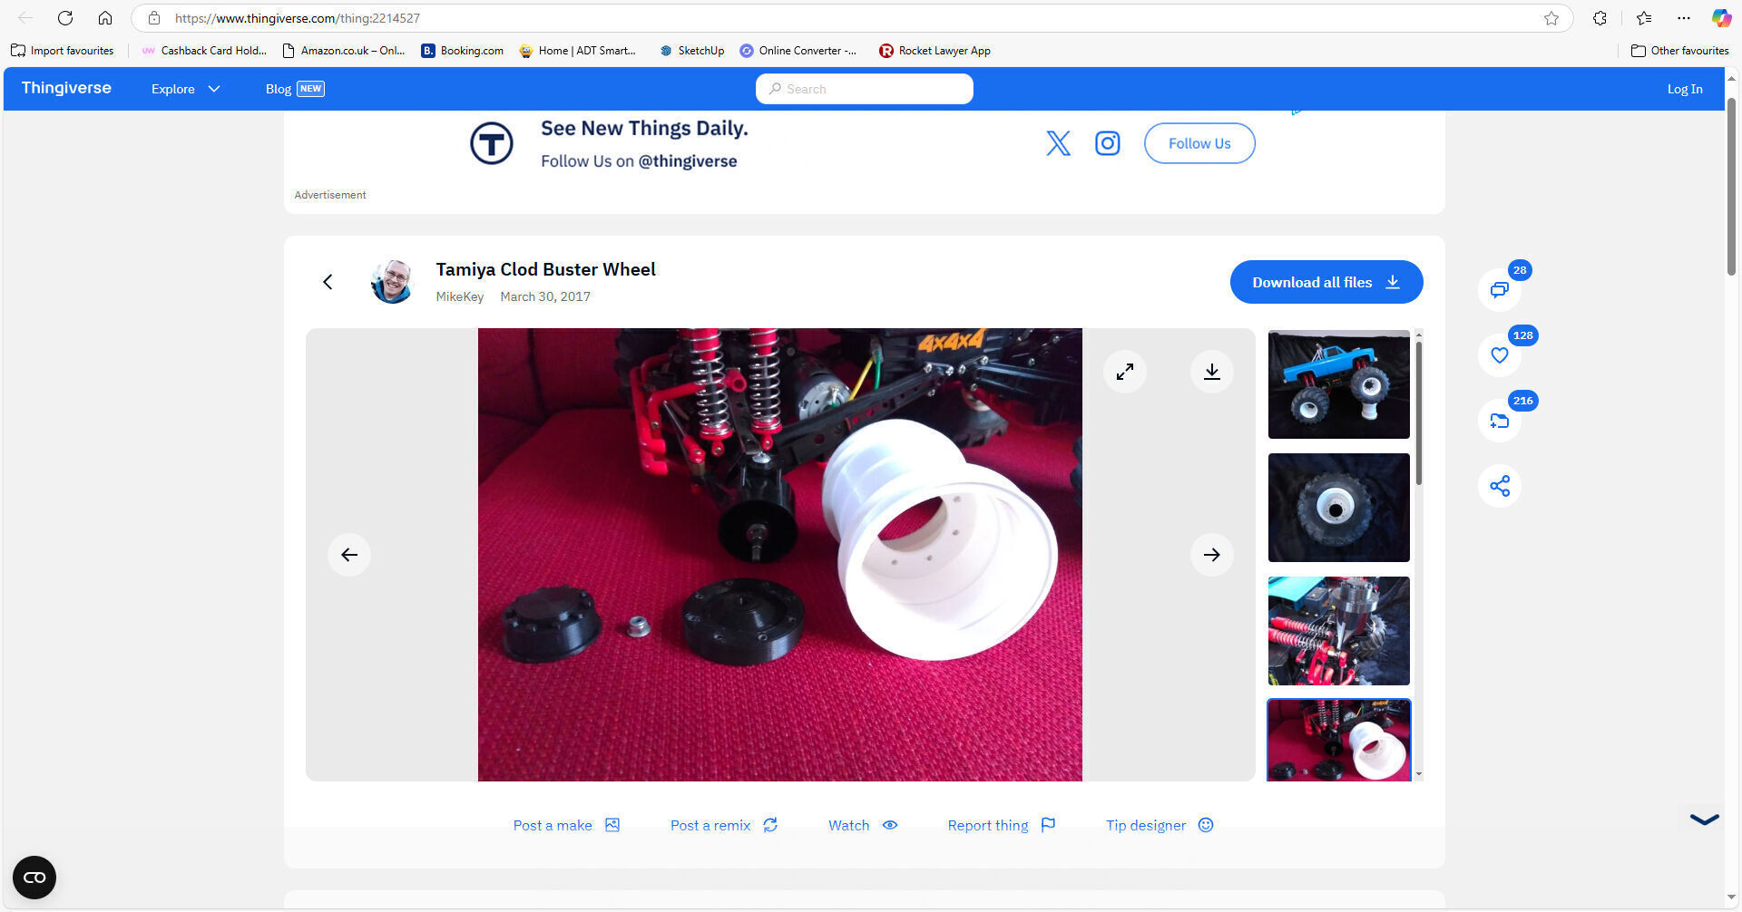Collapse the floating chevron panel
Screen dimensions: 1742x912
(1705, 820)
